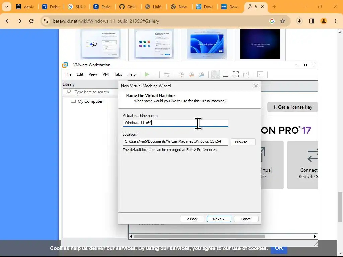Close the New Virtual Machine Wizard dialog
Image resolution: width=343 pixels, height=257 pixels.
coord(256,86)
